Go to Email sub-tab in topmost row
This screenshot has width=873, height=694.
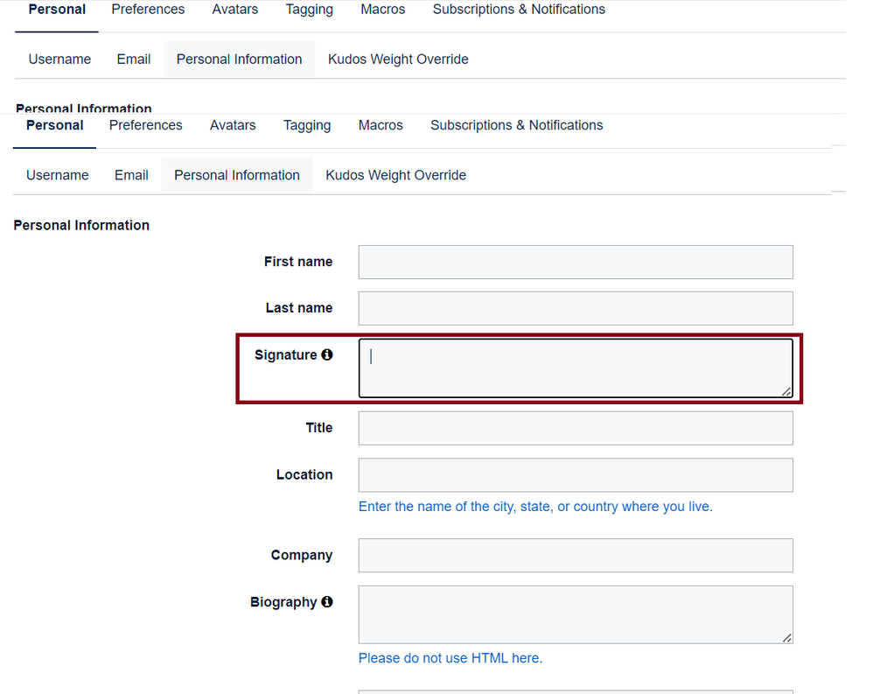(134, 59)
